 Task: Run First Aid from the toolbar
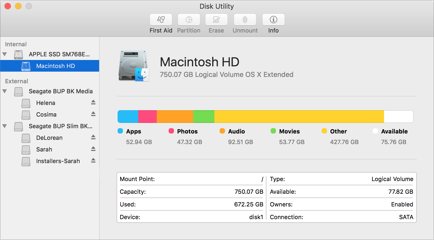pos(161,20)
